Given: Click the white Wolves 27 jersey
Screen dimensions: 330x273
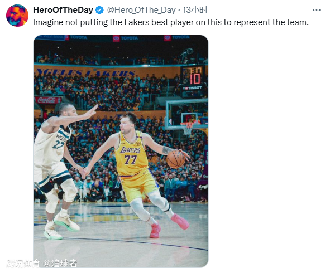Looking at the screenshot, I should (x=51, y=145).
